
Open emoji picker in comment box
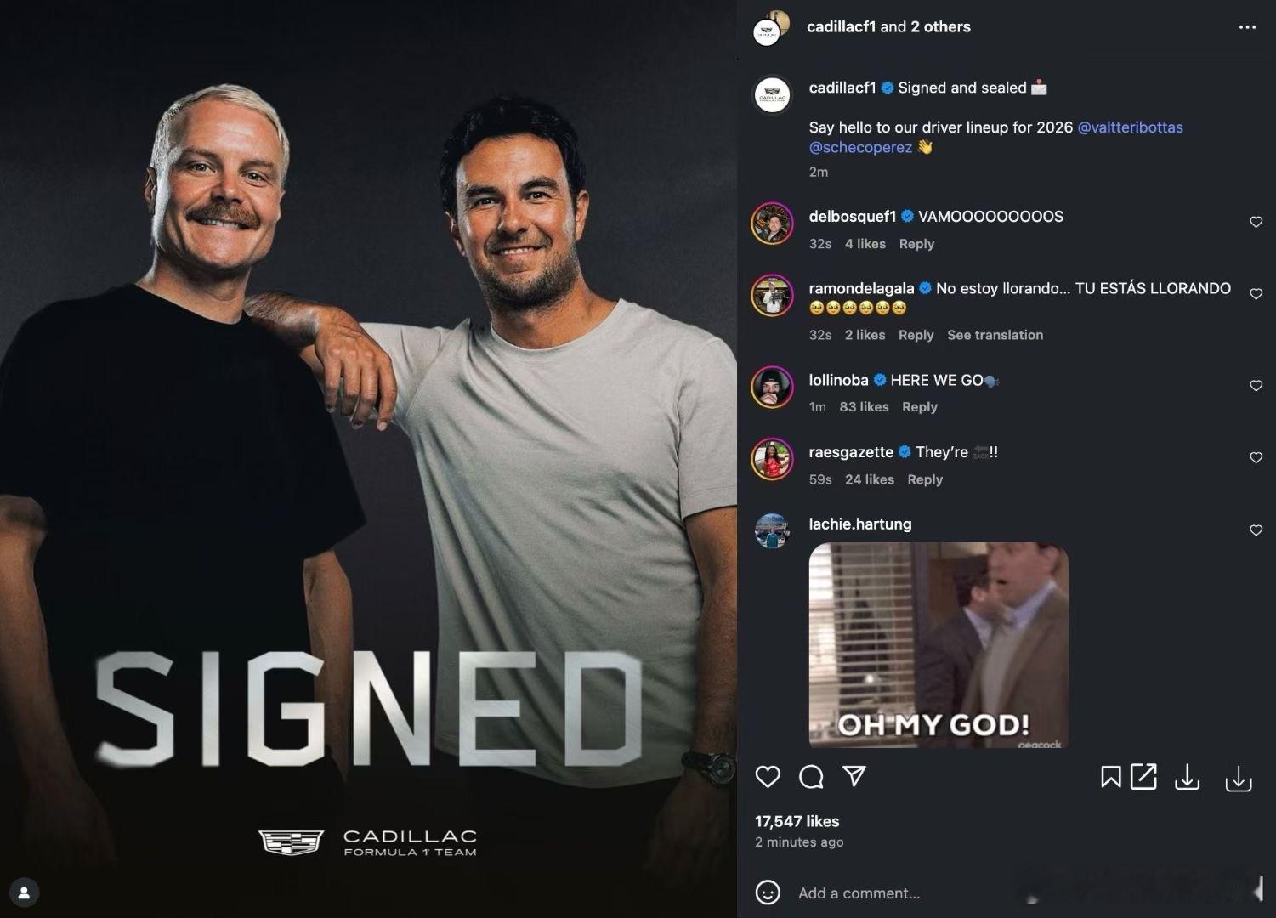pos(768,892)
